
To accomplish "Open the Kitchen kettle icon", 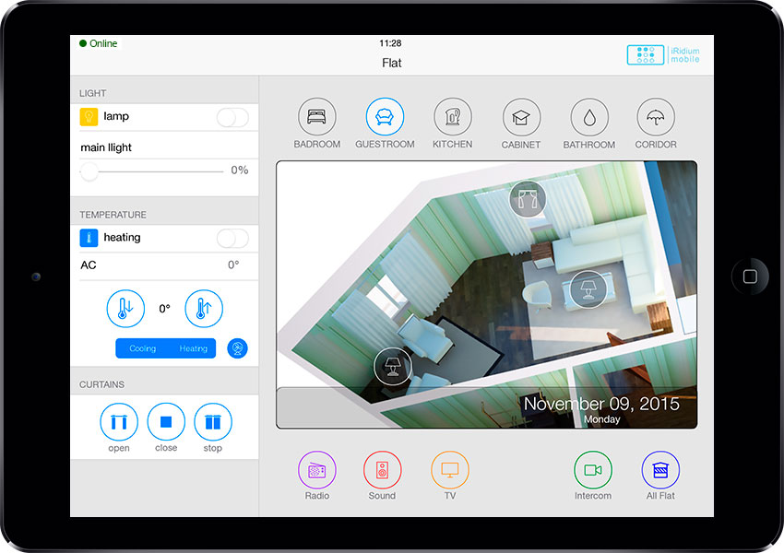I will [453, 117].
